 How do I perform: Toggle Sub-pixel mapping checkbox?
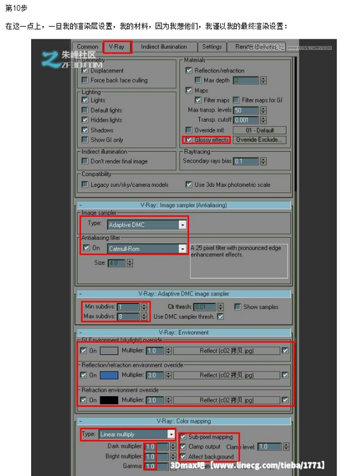[x=183, y=437]
